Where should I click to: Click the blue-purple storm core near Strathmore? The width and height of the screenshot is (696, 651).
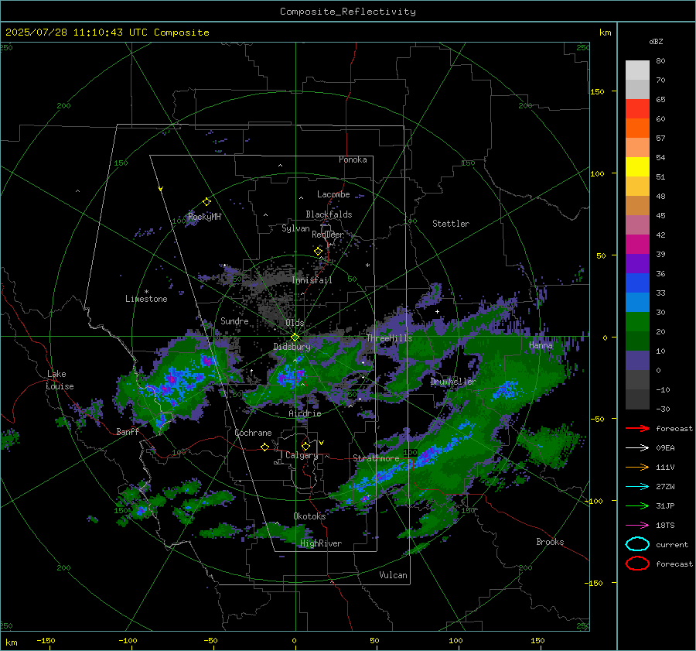[x=428, y=454]
